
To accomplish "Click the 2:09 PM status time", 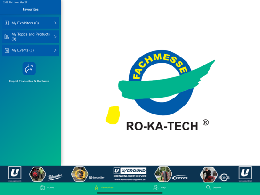I will coord(8,2).
